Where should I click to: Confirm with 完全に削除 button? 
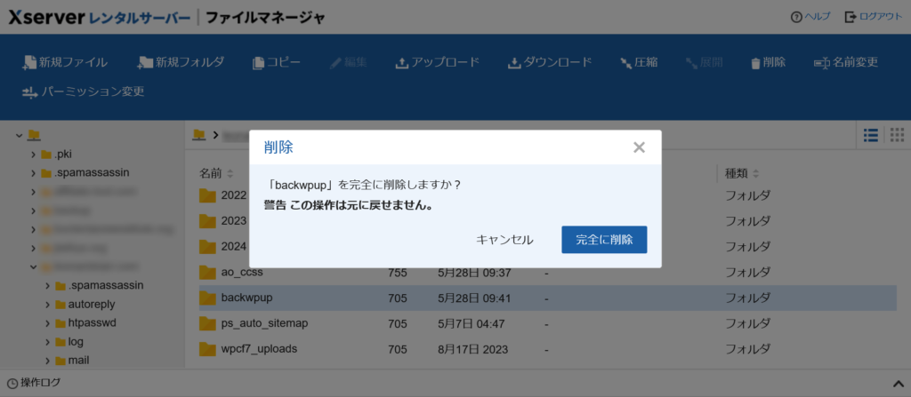point(604,240)
